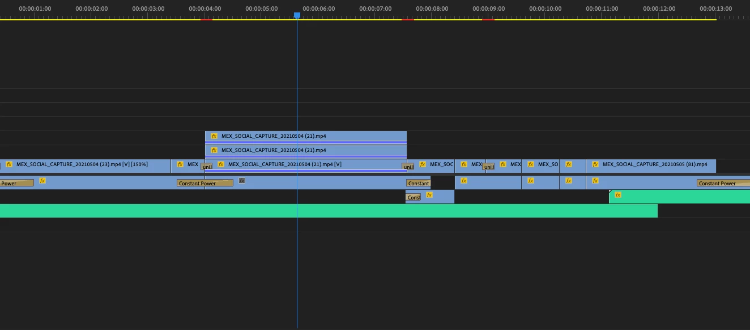Select Constant Power transition near 00:00:04:00
Image resolution: width=750 pixels, height=330 pixels.
pyautogui.click(x=205, y=183)
